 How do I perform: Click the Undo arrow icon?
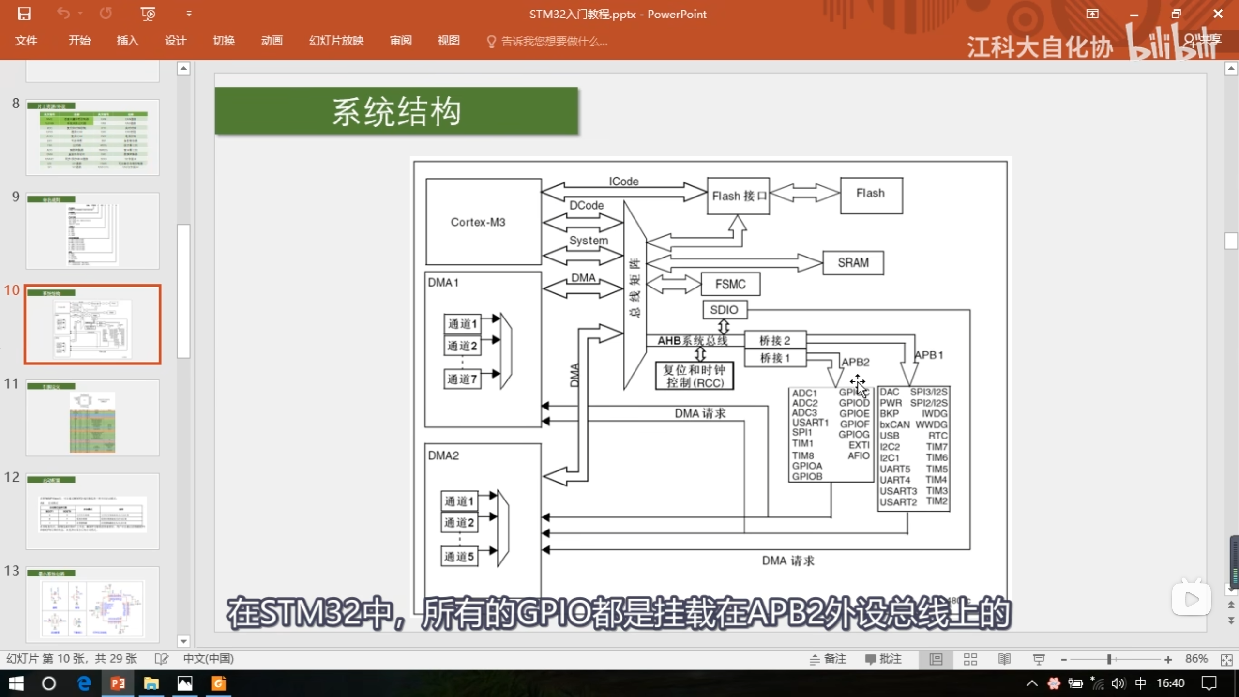pos(63,14)
